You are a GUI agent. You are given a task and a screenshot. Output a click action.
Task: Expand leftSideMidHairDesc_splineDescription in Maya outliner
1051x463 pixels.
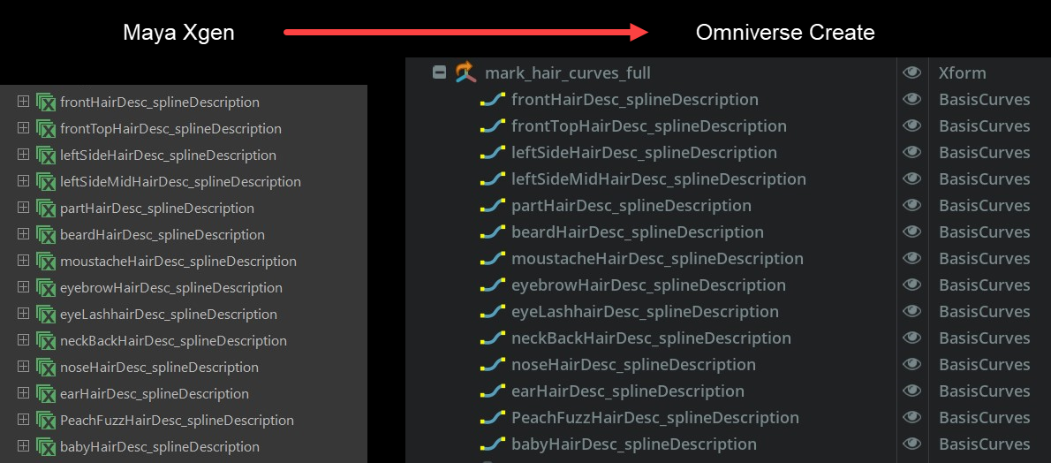pyautogui.click(x=23, y=181)
